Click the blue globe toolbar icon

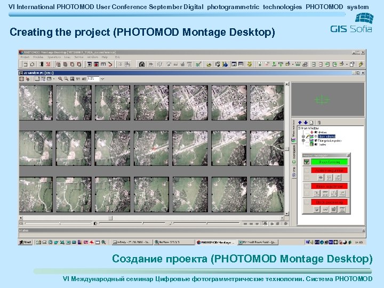point(225,65)
